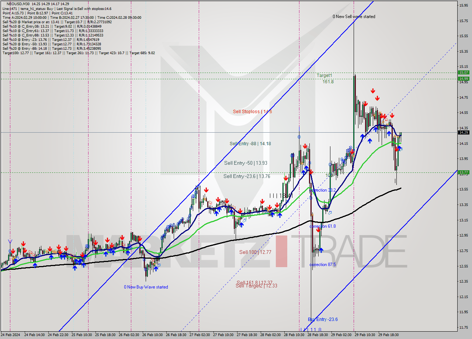Click the '25 Feb 10:30' time axis label
Image resolution: width=472 pixels, height=339 pixels.
(82, 335)
